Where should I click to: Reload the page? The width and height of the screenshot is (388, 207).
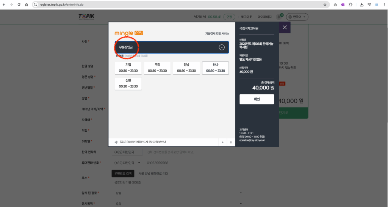click(x=19, y=5)
